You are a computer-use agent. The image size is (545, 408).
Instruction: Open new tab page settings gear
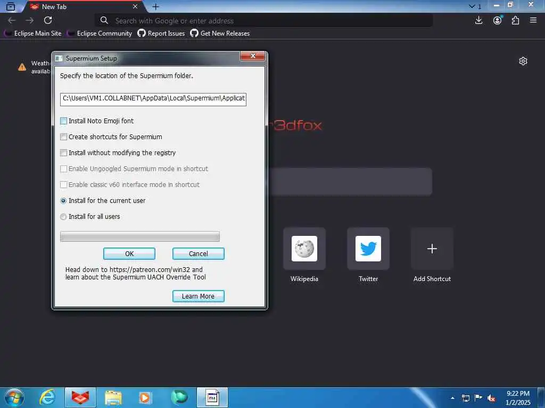[x=523, y=62]
